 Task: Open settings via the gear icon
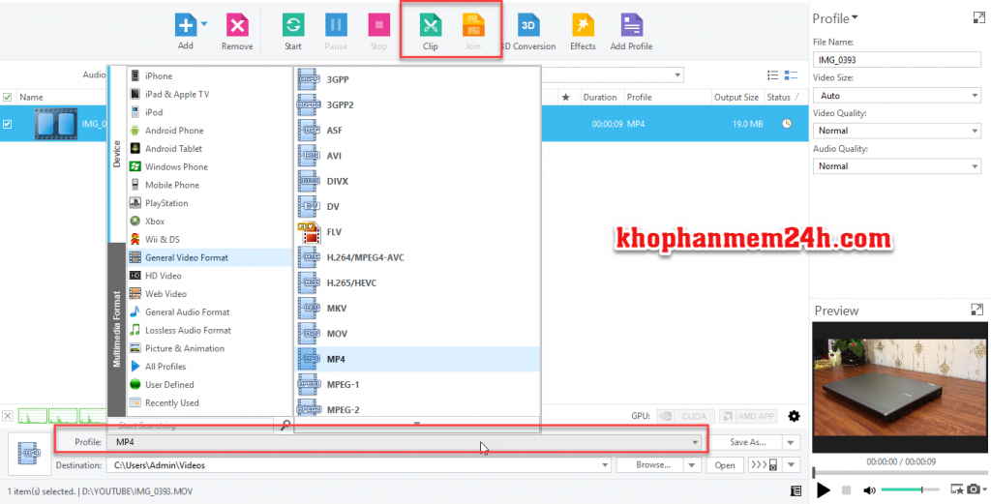pyautogui.click(x=794, y=416)
